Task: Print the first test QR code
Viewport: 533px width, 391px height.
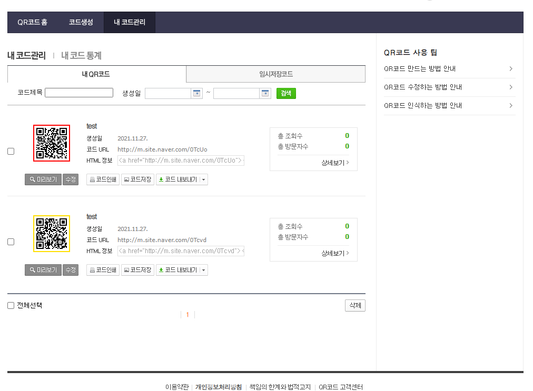Action: pyautogui.click(x=103, y=179)
